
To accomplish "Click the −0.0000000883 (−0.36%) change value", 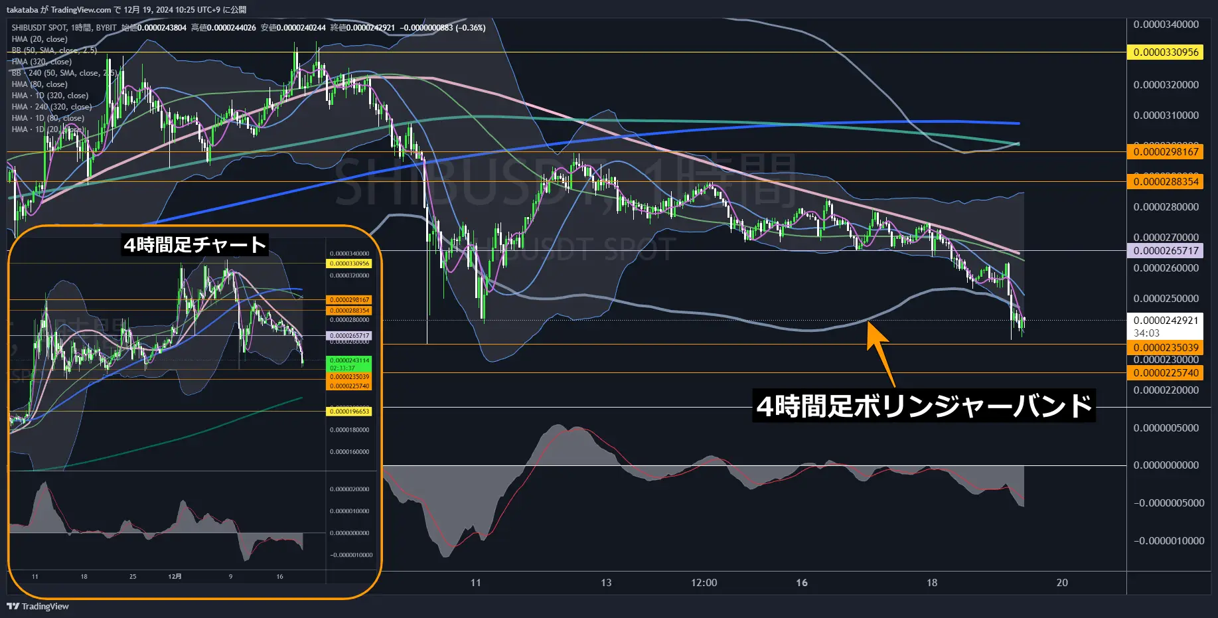I will 443,28.
